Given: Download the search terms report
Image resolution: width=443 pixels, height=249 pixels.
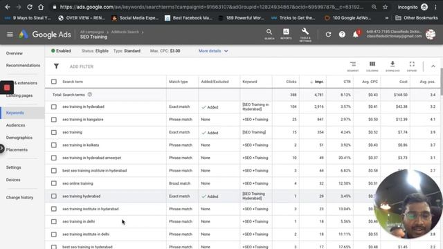Looking at the screenshot, I should 392,66.
